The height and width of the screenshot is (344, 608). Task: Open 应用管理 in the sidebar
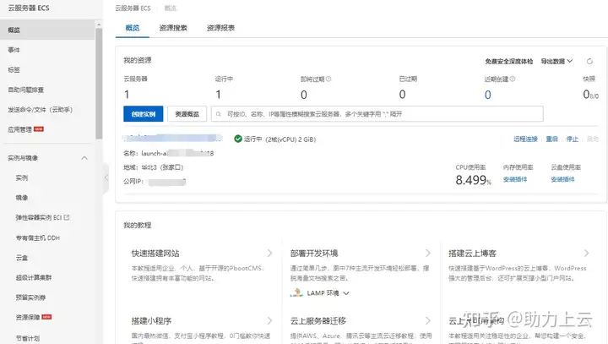click(x=19, y=129)
